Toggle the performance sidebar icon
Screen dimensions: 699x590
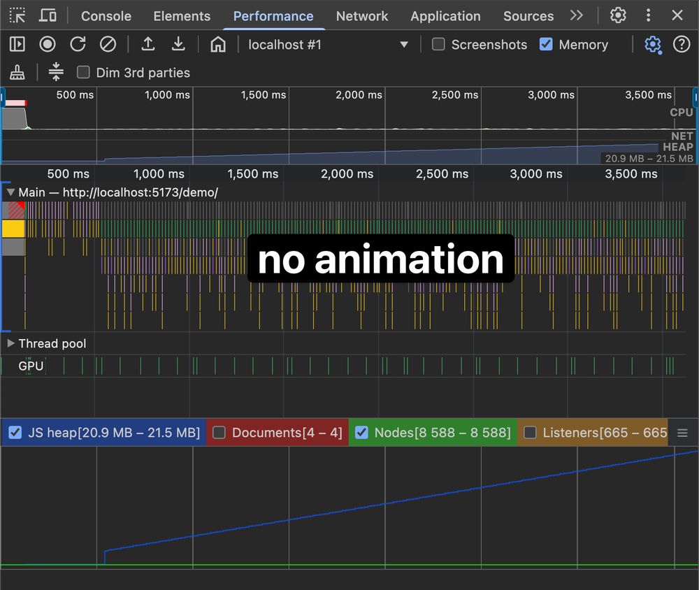17,44
